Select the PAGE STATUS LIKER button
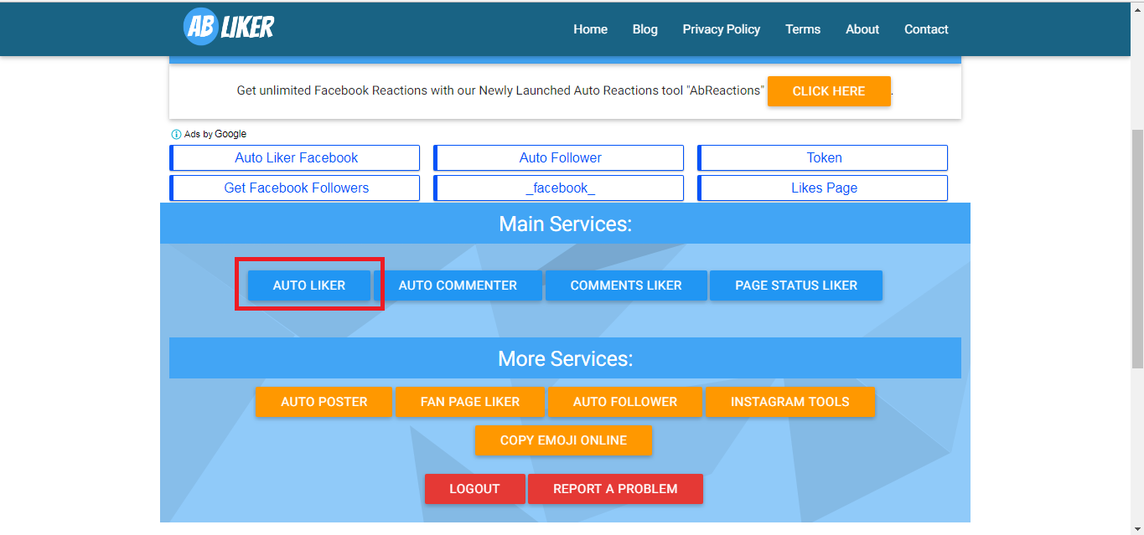The width and height of the screenshot is (1144, 535). [796, 286]
